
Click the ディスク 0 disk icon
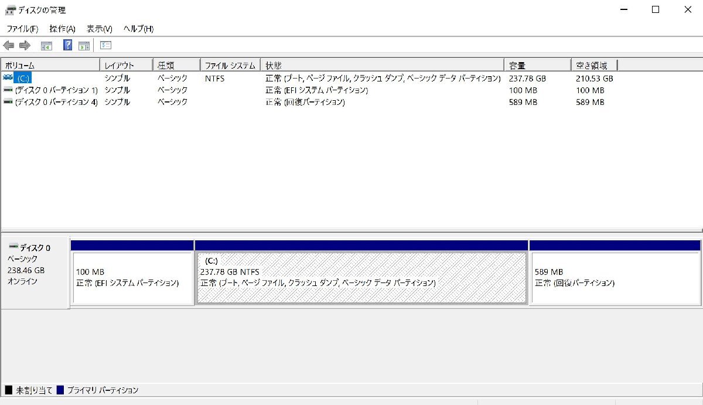click(13, 247)
